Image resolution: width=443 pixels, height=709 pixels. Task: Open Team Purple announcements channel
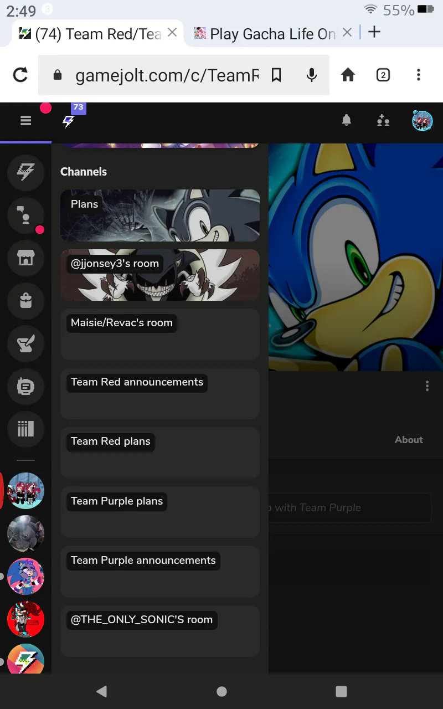pyautogui.click(x=160, y=572)
